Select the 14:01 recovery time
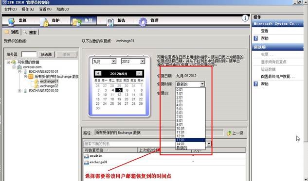Image resolution: width=308 pixels, height=181 pixels. click(190, 144)
